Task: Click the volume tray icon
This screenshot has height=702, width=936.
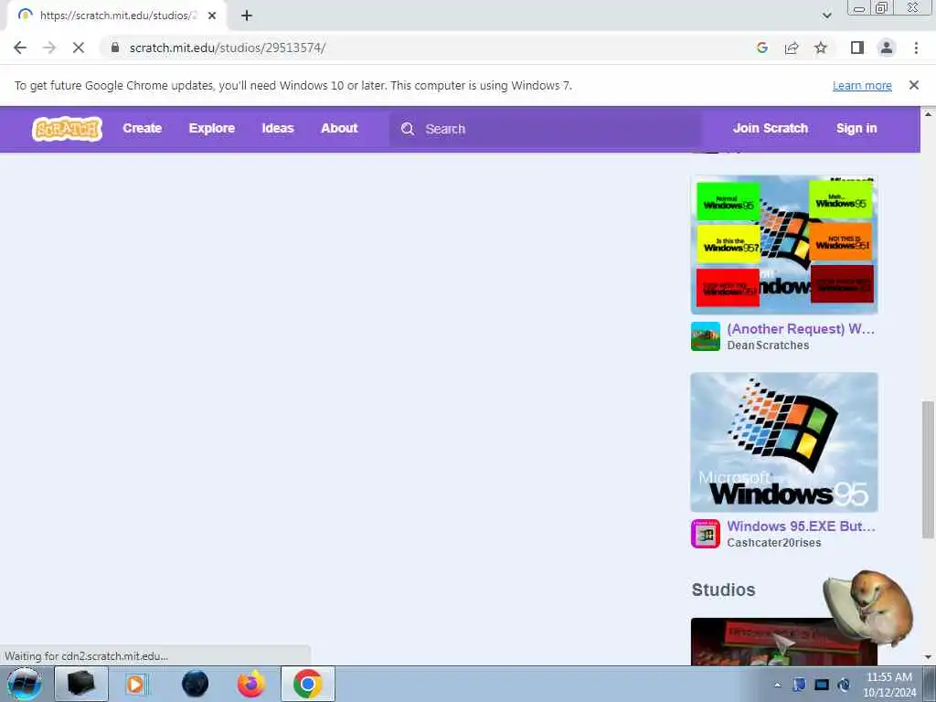Action: (844, 685)
